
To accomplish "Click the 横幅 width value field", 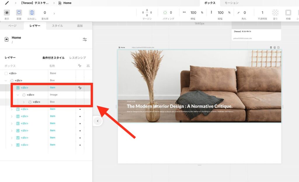I will coord(193,13).
